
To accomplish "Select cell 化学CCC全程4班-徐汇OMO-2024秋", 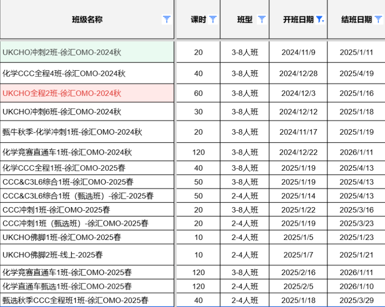I will (87, 73).
